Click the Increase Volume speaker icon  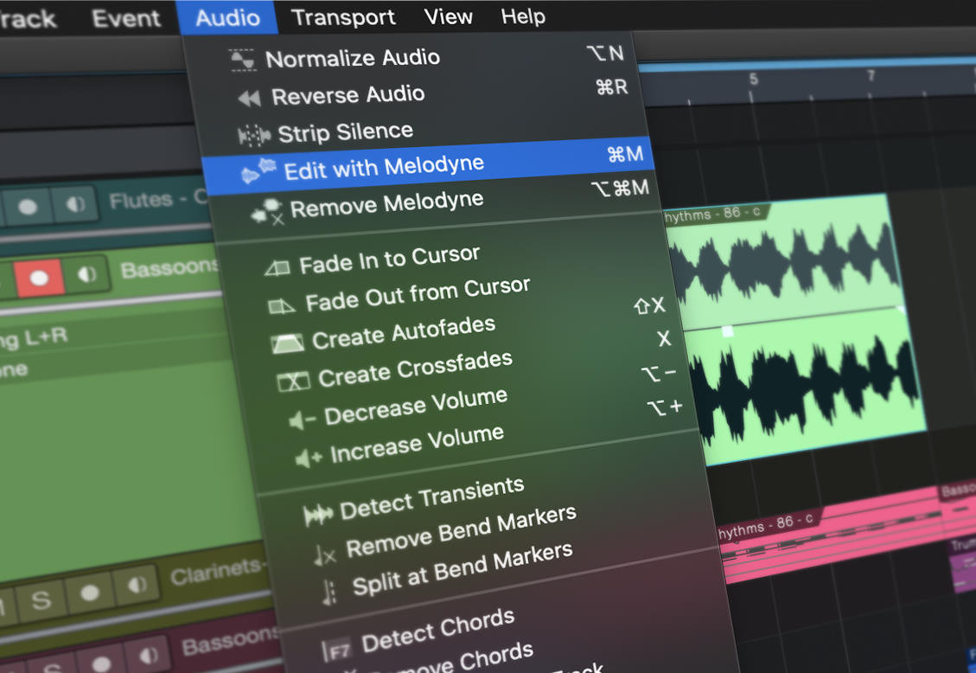click(308, 459)
